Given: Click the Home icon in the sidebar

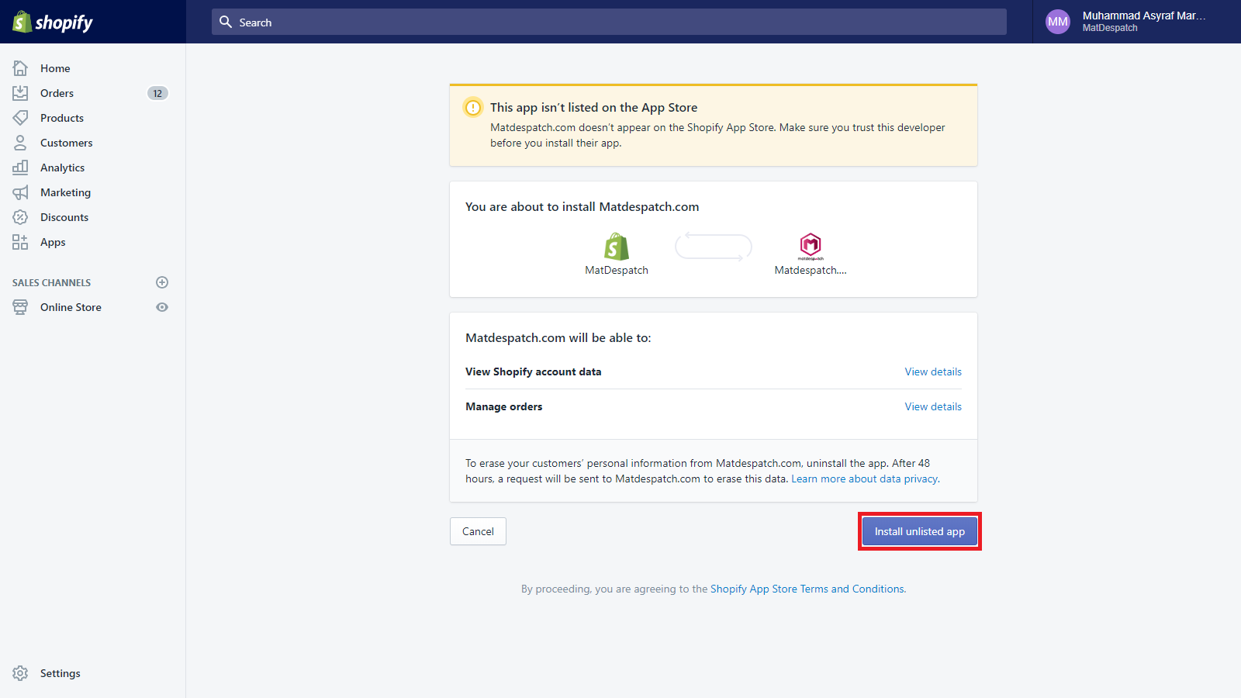Looking at the screenshot, I should 20,68.
